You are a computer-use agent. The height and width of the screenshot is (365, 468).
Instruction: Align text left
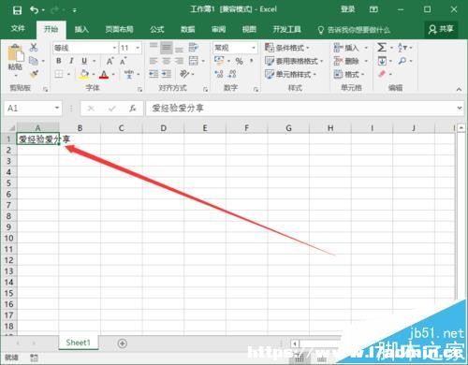click(154, 61)
